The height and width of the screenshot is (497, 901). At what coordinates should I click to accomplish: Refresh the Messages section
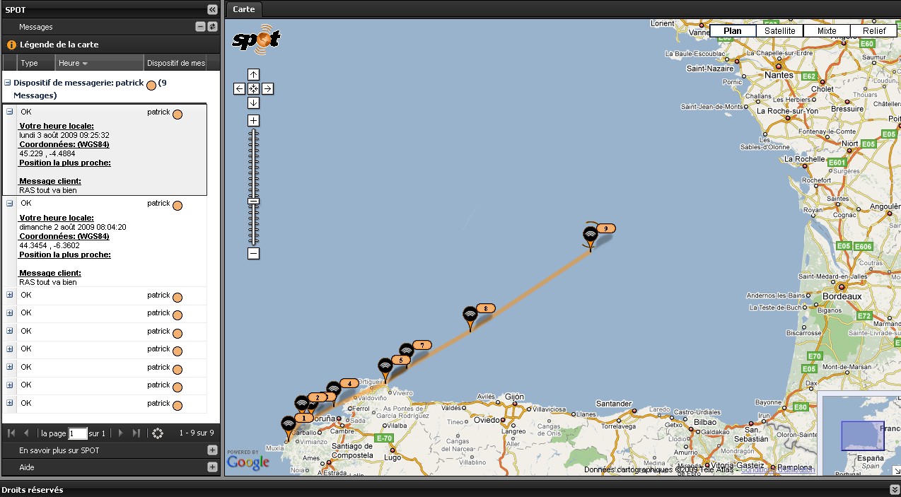pos(212,26)
